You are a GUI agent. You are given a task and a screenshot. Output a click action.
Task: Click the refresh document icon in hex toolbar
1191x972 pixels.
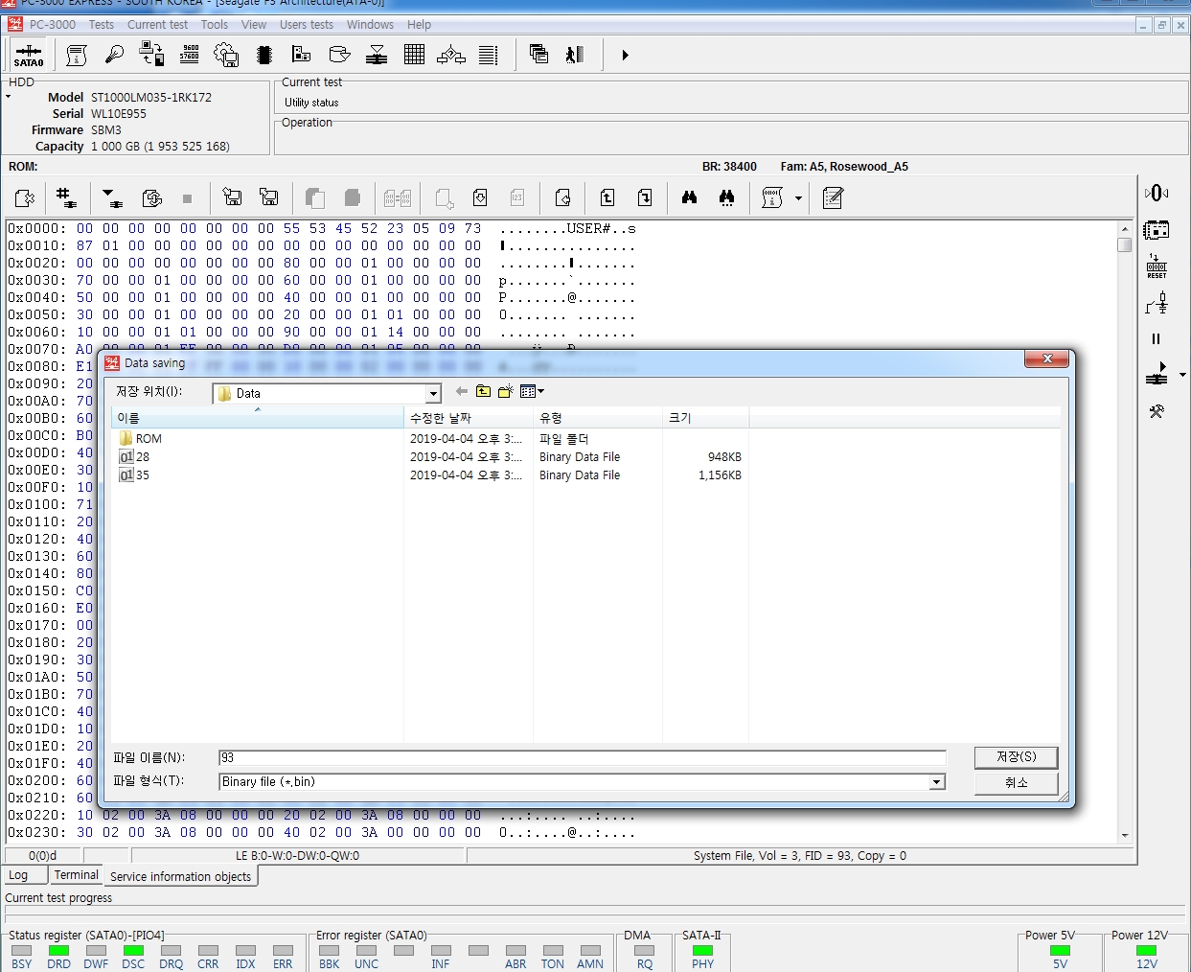pyautogui.click(x=151, y=198)
